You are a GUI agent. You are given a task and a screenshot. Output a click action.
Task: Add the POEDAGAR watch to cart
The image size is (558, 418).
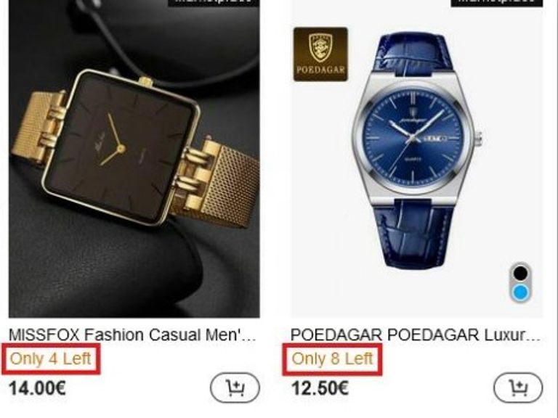point(518,388)
